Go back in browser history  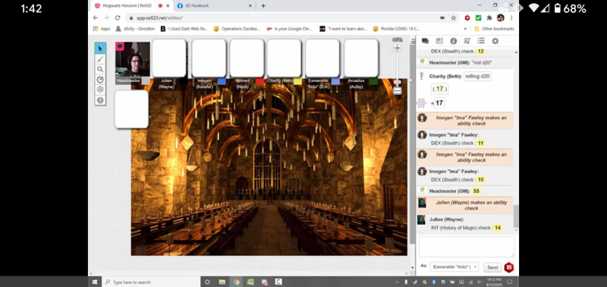click(x=96, y=17)
